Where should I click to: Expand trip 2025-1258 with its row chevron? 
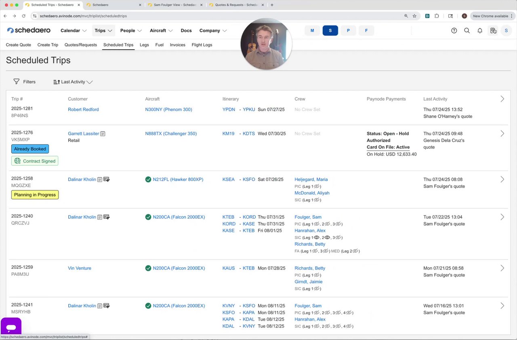(502, 180)
